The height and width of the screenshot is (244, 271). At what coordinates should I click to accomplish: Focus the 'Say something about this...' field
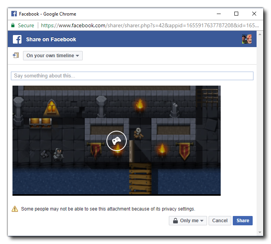coord(132,76)
